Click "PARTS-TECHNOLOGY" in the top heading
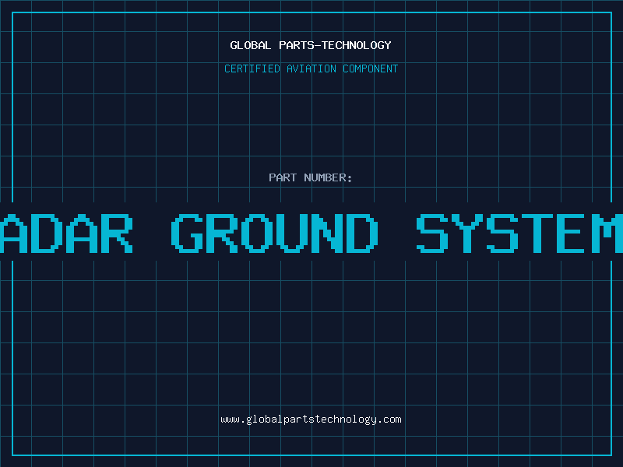Screen dimensions: 623x467 335,45
